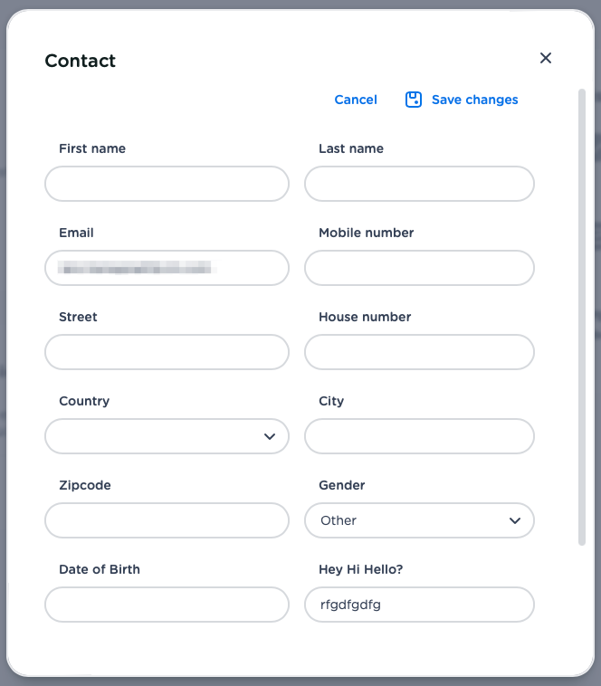
Task: Click into the Zipcode field
Action: pos(167,520)
